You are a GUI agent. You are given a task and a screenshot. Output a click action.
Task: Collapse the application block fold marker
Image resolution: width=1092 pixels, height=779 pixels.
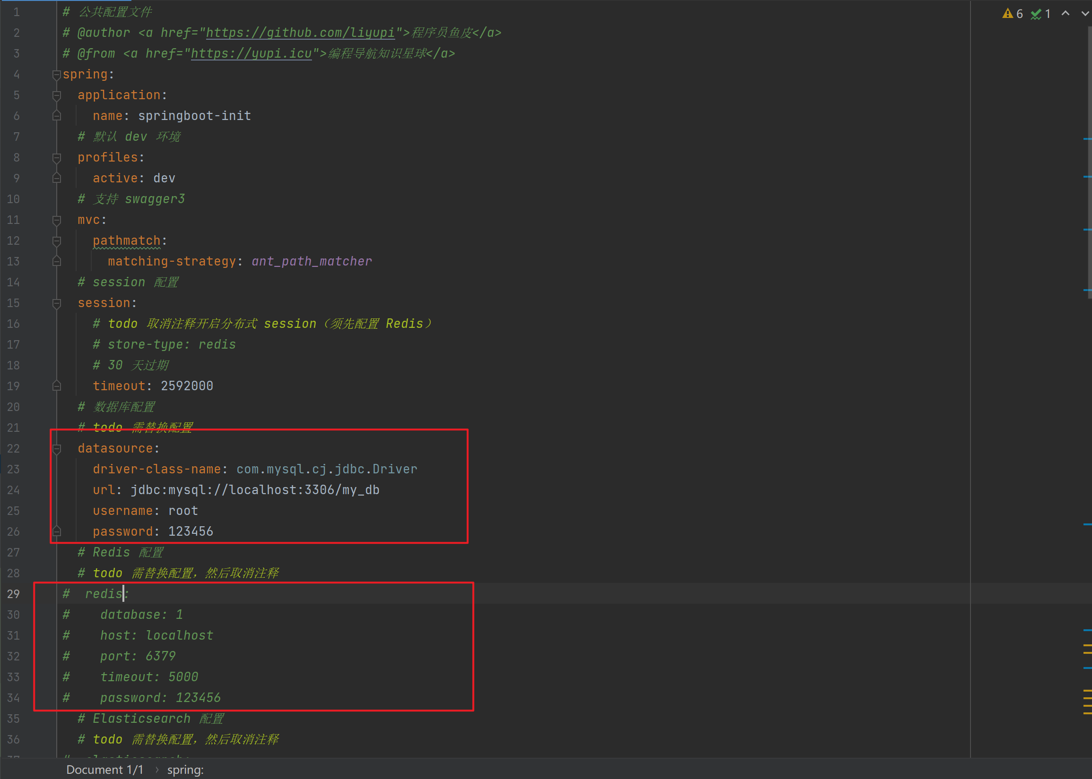pyautogui.click(x=57, y=95)
